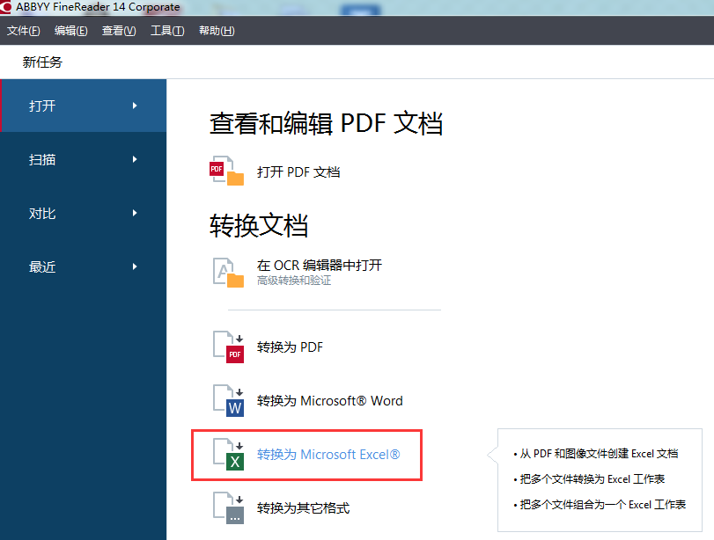Expand the 扫描 sidebar arrow
Viewport: 714px width, 540px height.
135,159
